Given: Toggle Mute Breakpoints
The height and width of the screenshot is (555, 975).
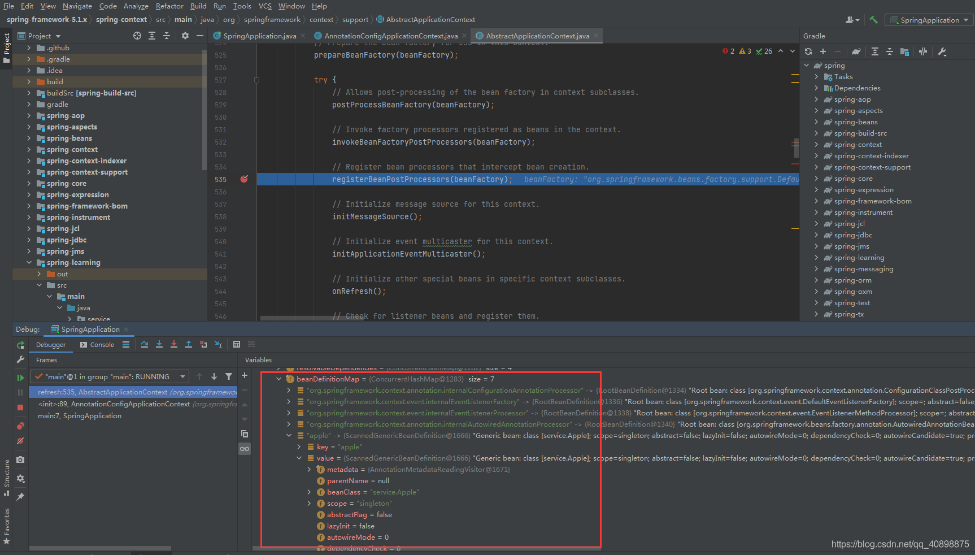Looking at the screenshot, I should (x=20, y=441).
